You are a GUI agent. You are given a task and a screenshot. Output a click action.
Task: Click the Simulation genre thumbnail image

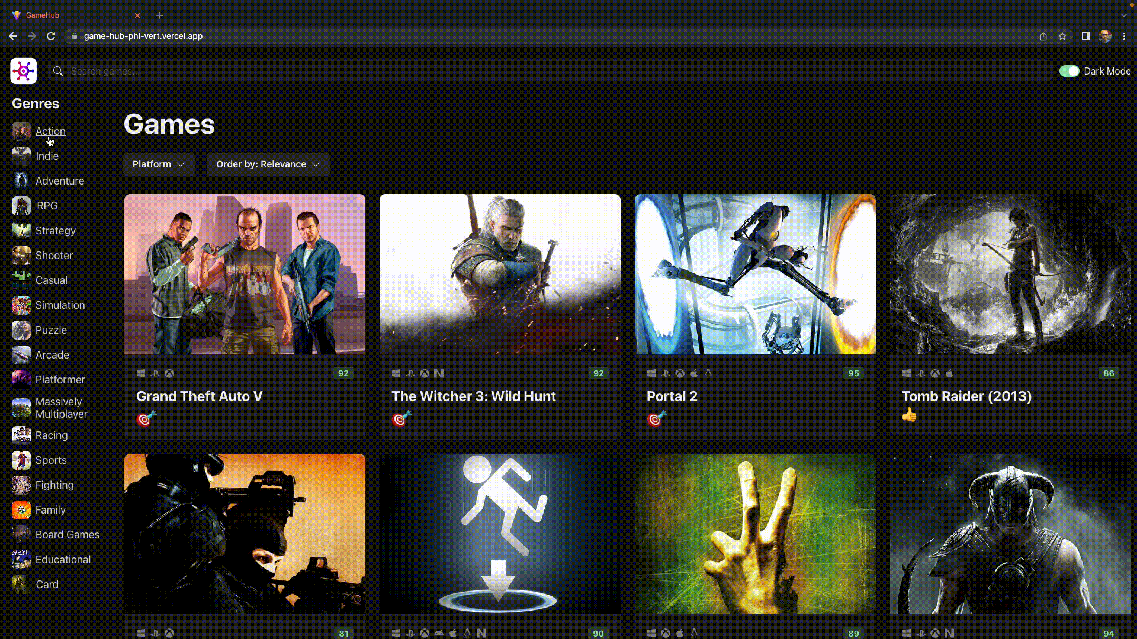point(21,305)
